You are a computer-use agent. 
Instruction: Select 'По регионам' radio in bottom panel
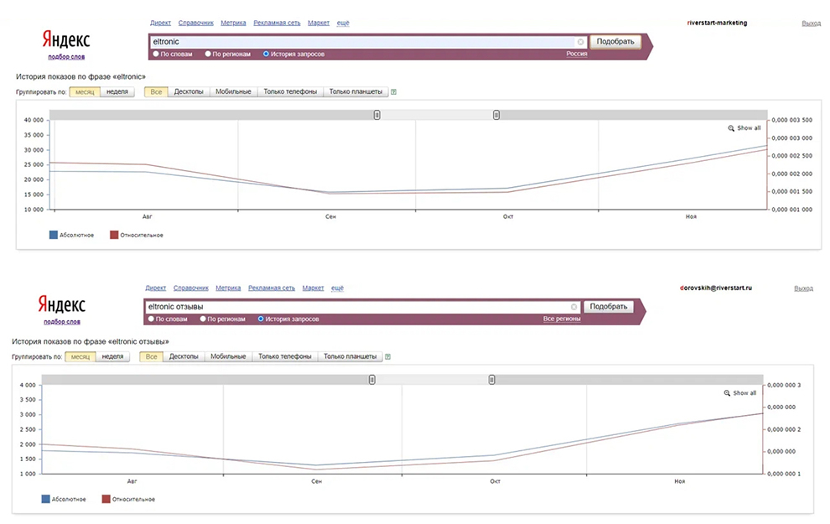(203, 319)
